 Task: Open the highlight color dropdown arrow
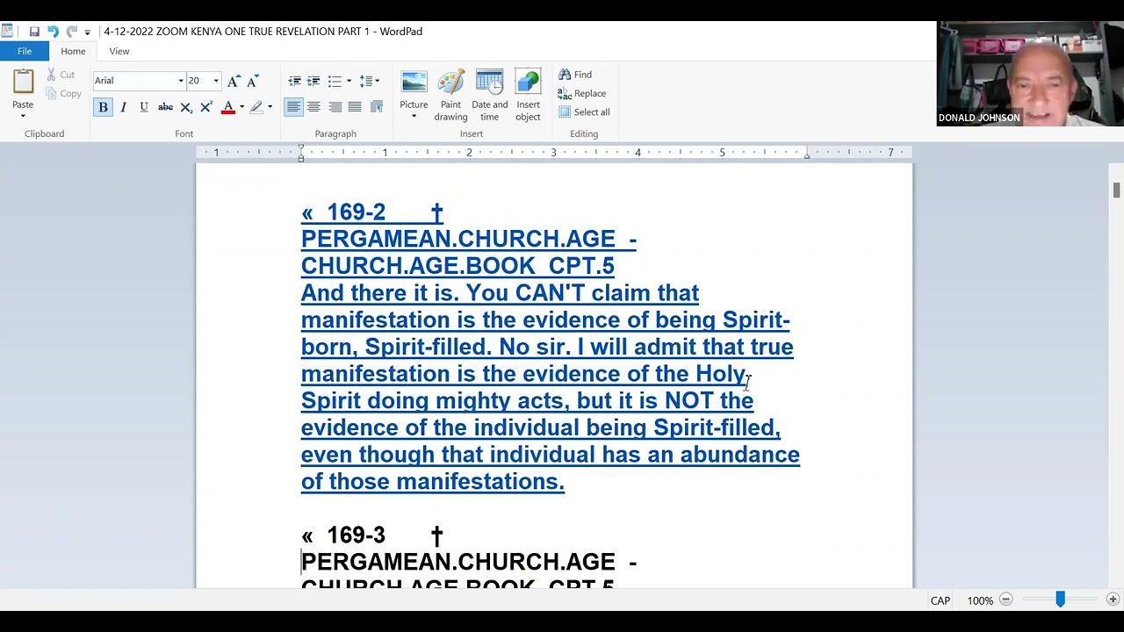click(270, 107)
